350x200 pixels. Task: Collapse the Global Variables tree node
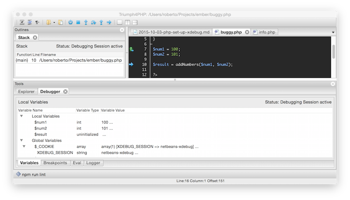[21, 141]
